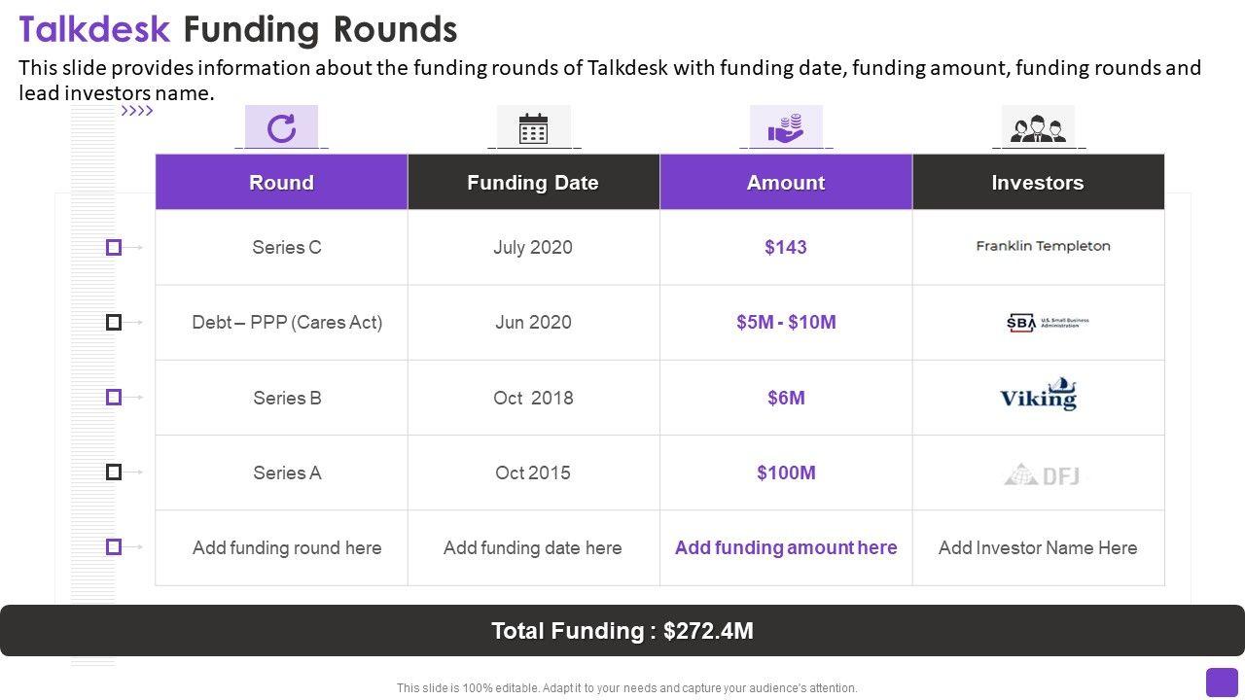Image resolution: width=1245 pixels, height=700 pixels.
Task: Click the Add Investor Name Here cell
Action: (1038, 548)
